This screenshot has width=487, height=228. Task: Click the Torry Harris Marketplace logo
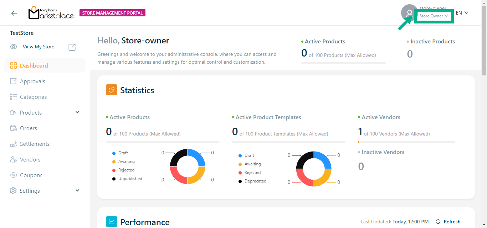(51, 13)
